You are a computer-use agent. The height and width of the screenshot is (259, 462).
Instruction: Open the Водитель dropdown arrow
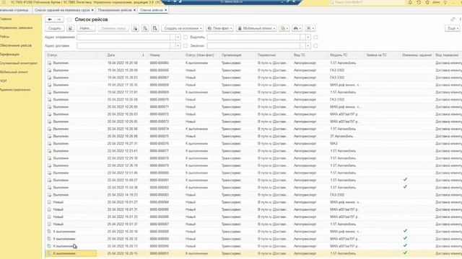tap(308, 37)
